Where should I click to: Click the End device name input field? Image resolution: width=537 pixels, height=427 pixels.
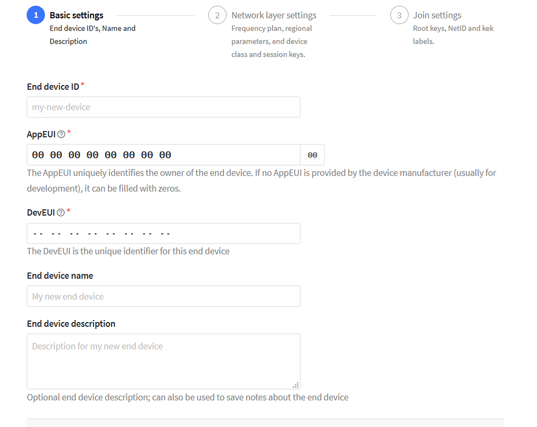tap(163, 296)
